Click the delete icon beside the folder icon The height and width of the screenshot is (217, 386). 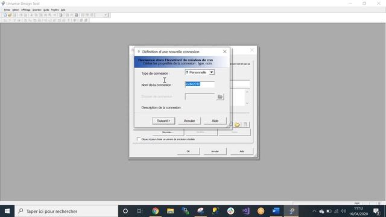click(245, 125)
